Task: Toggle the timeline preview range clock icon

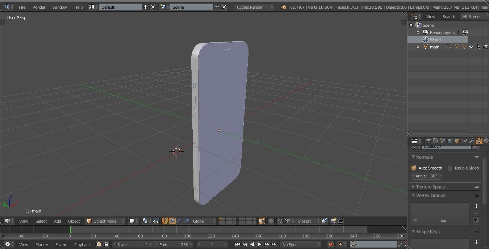Action: 99,245
